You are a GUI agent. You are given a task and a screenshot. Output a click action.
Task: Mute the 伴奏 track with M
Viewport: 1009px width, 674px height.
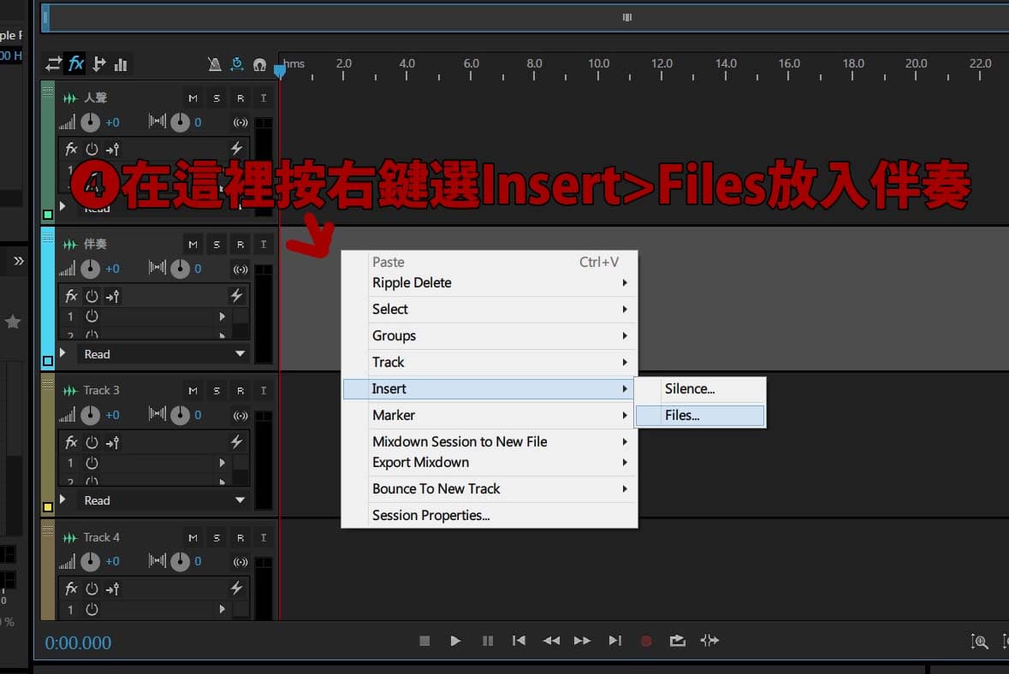193,245
